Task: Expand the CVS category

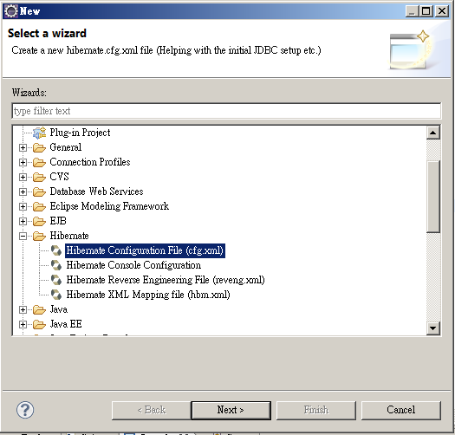Action: [23, 177]
